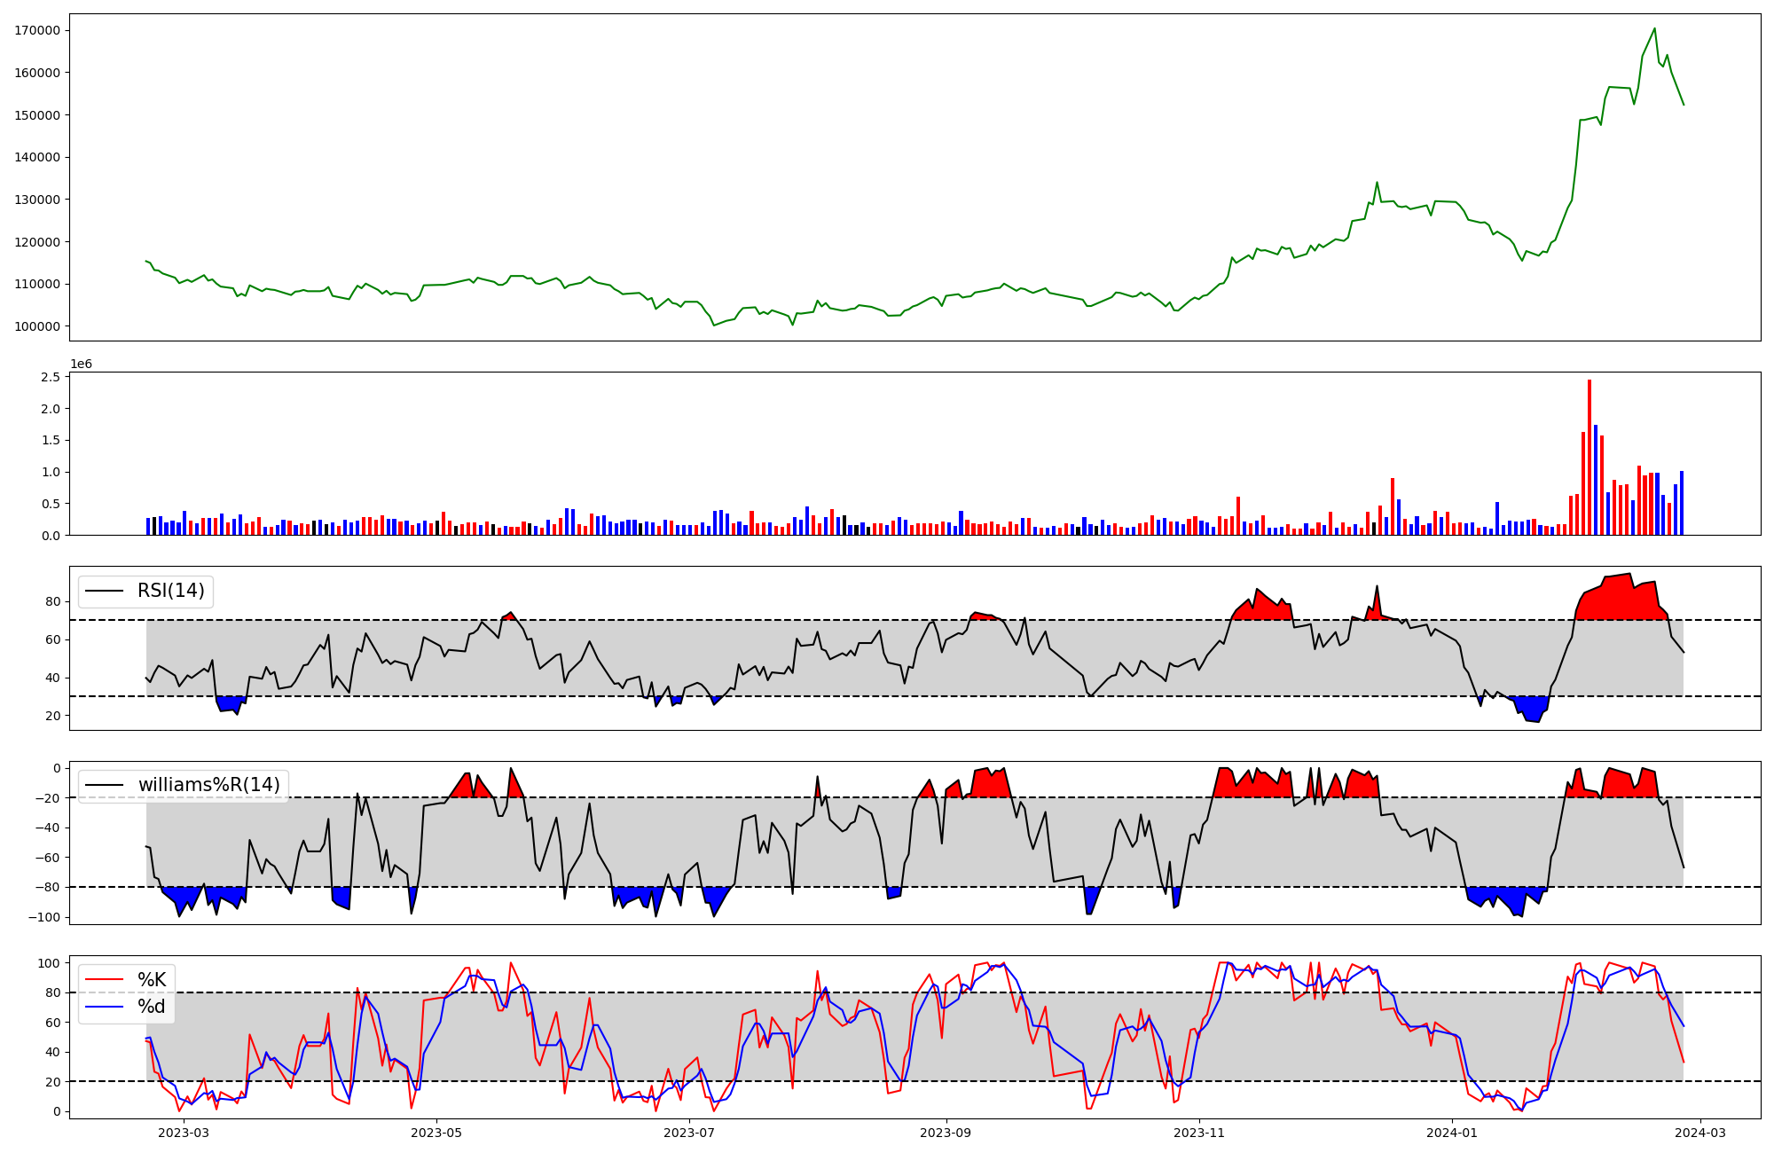Click the %K legend label
The width and height of the screenshot is (1774, 1153).
[152, 979]
